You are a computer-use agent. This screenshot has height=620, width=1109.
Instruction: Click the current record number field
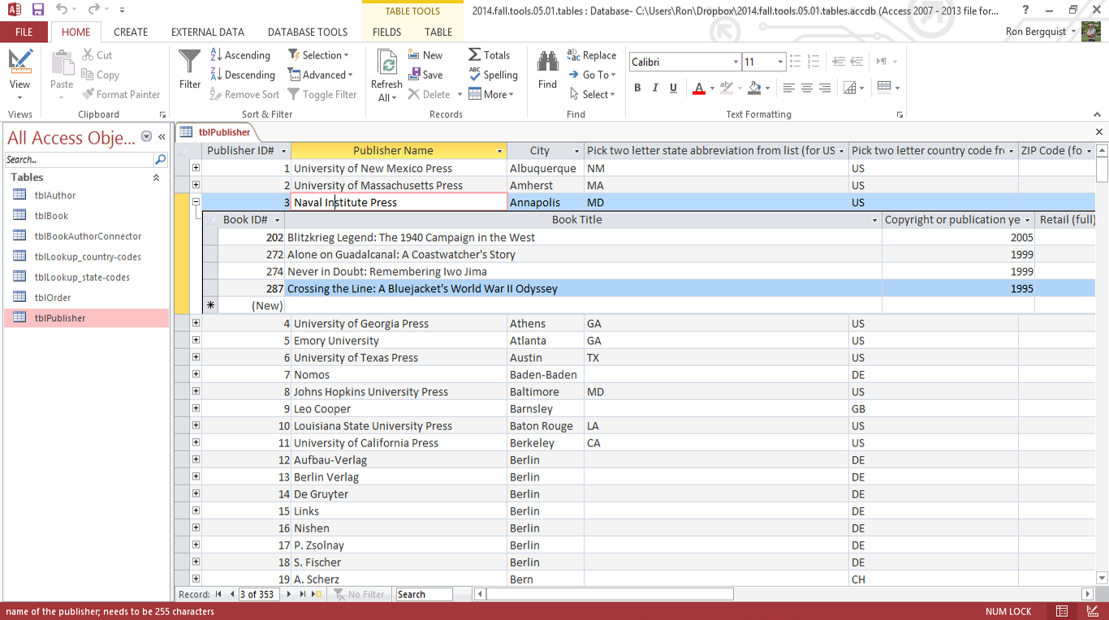pyautogui.click(x=258, y=594)
